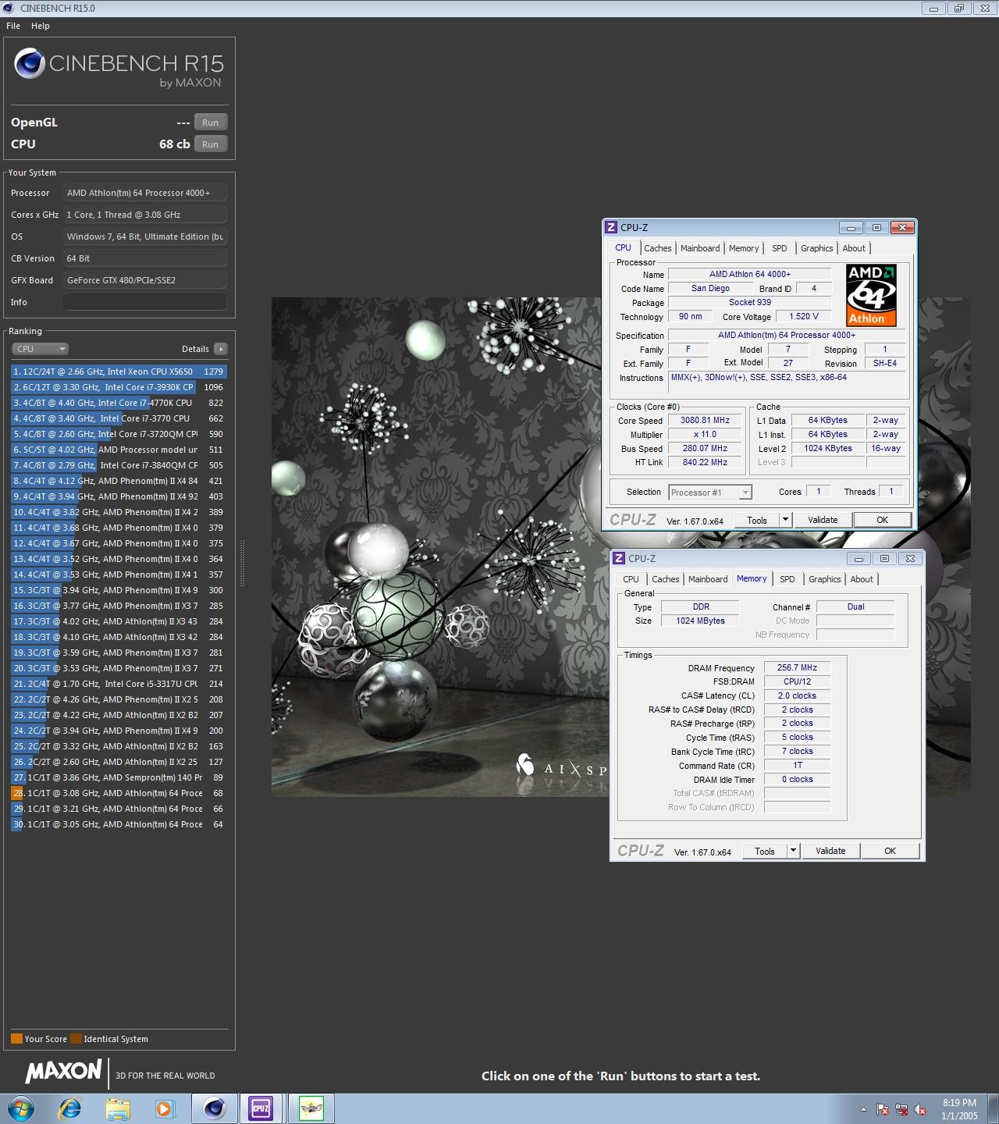Show hidden tray icons arrow
999x1124 pixels.
[863, 1109]
